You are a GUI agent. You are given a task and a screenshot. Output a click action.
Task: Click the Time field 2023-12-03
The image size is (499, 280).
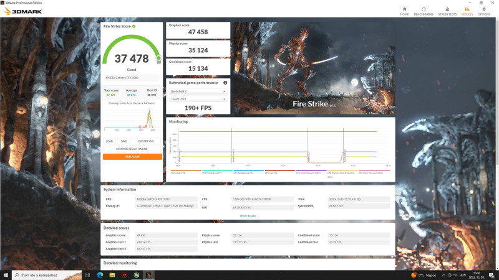[359, 199]
